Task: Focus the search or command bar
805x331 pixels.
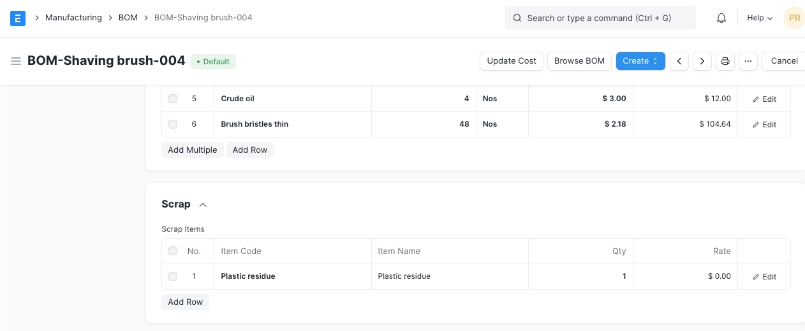Action: tap(600, 18)
